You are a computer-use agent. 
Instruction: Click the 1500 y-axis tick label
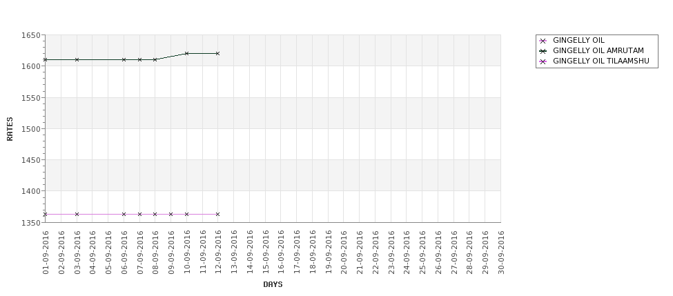pyautogui.click(x=30, y=129)
